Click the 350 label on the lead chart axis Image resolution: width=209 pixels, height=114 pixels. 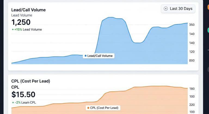click(x=192, y=25)
